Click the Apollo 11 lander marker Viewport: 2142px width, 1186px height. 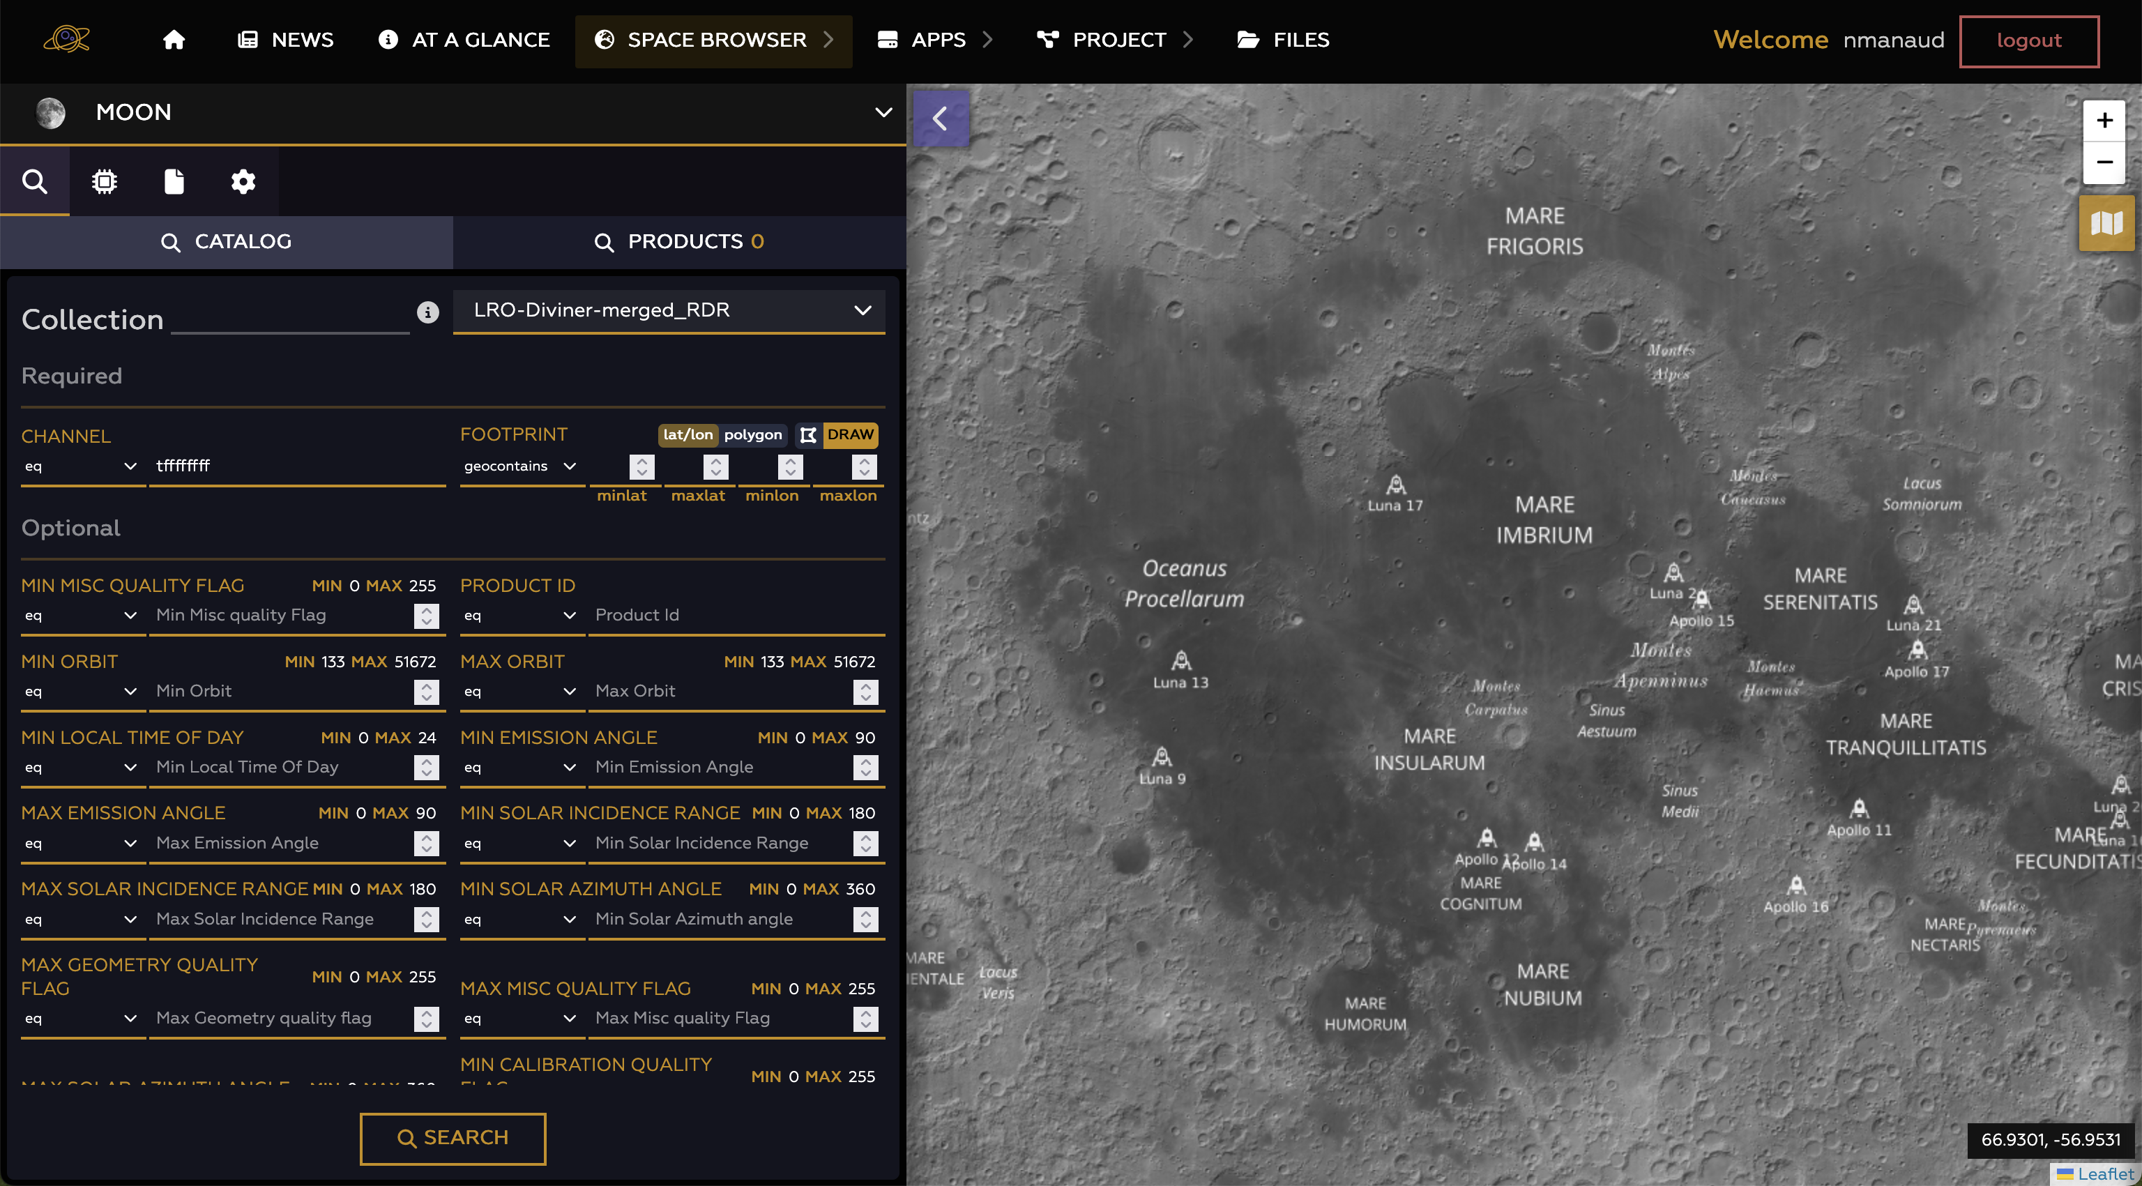[x=1860, y=808]
